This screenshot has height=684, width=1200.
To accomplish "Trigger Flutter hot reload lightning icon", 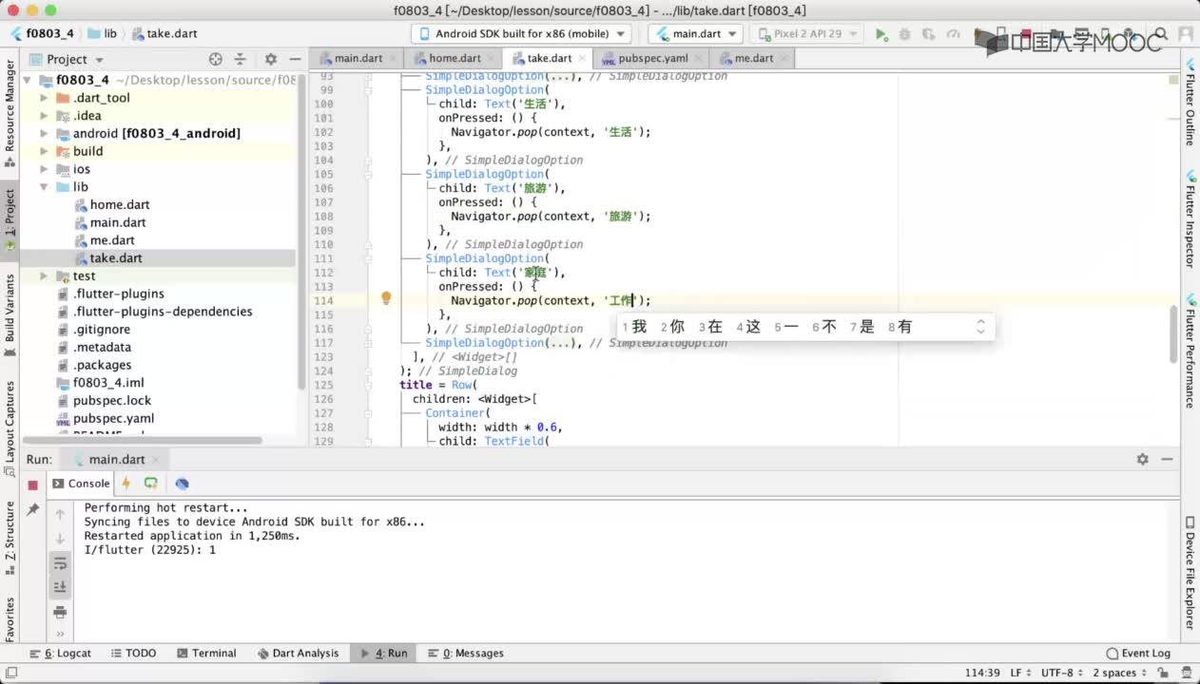I will (x=126, y=484).
